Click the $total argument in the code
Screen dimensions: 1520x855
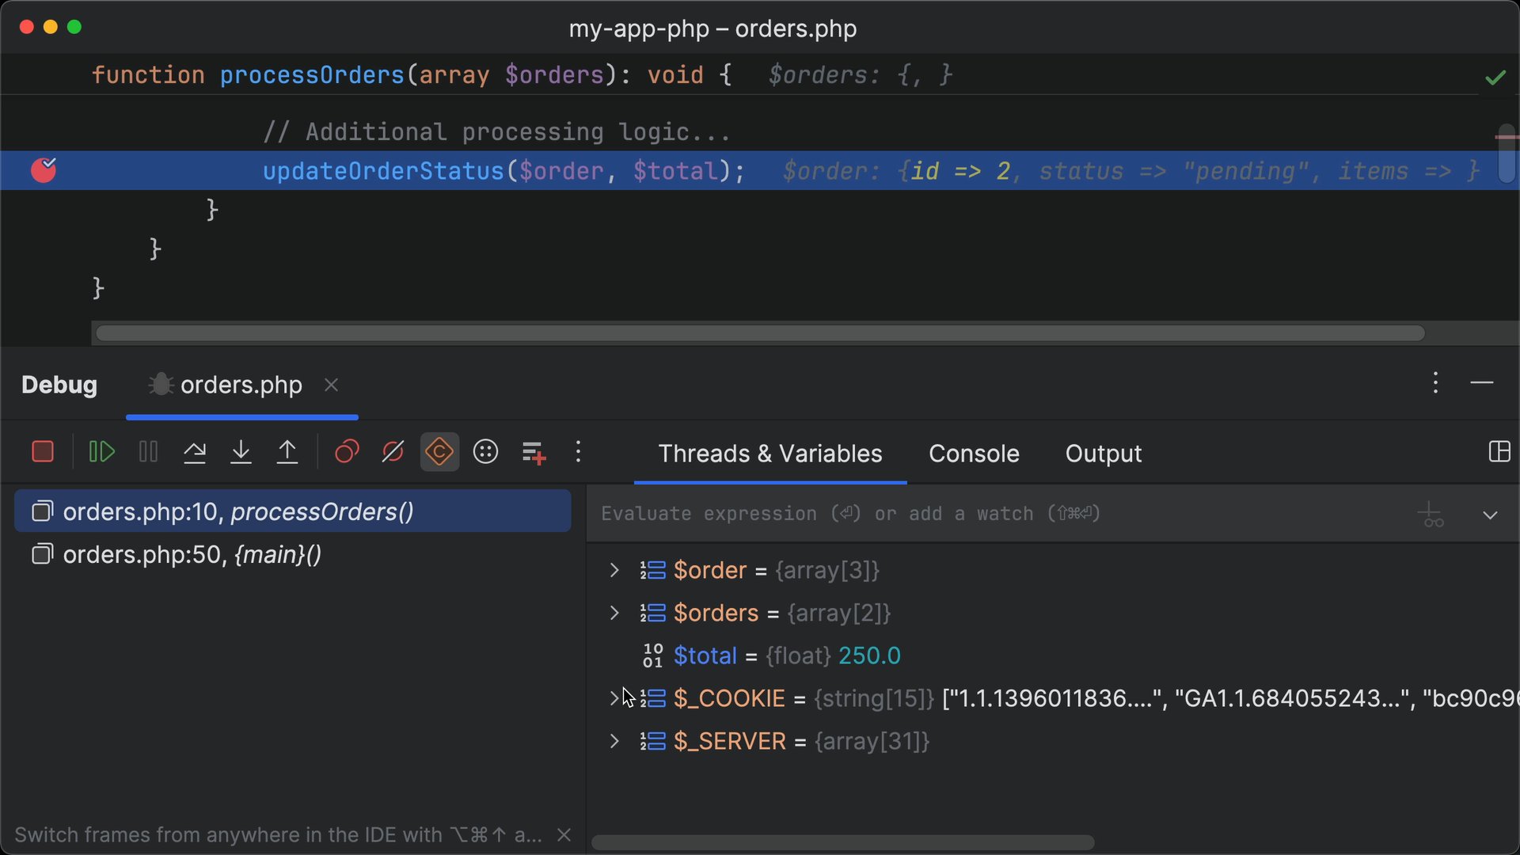click(x=675, y=171)
